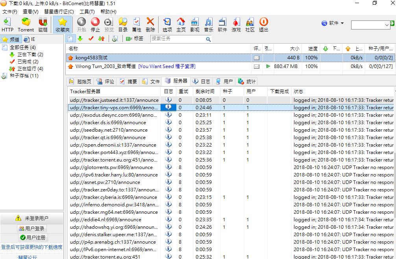This screenshot has width=396, height=259.
Task: Delete the task with 删除 icon
Action: (150, 24)
